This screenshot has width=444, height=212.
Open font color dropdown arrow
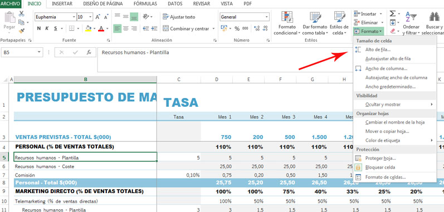click(x=108, y=28)
